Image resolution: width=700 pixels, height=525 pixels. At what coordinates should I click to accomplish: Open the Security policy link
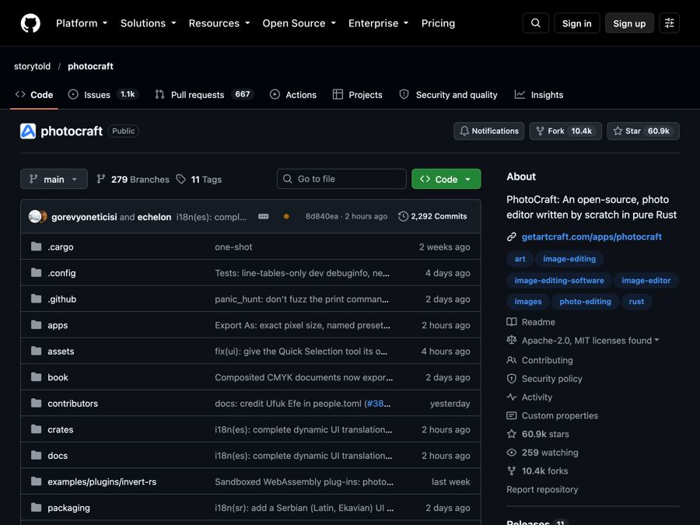tap(544, 379)
